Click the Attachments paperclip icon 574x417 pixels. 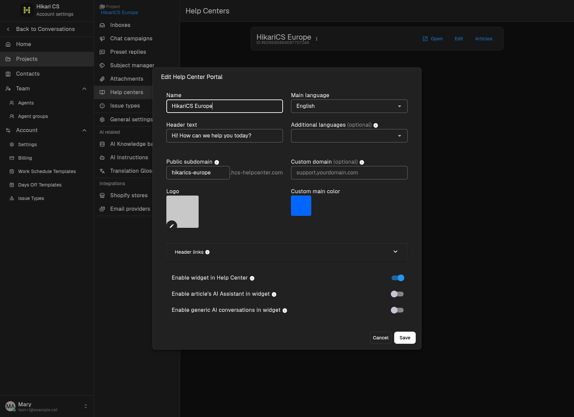point(102,79)
